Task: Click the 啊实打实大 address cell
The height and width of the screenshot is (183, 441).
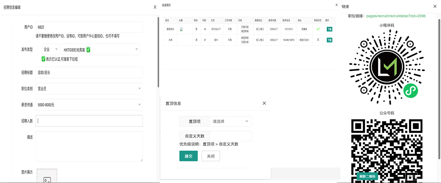Action: point(304,40)
